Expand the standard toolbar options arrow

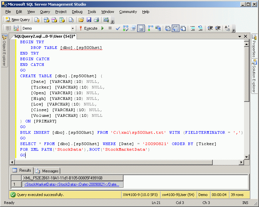coord(113,22)
